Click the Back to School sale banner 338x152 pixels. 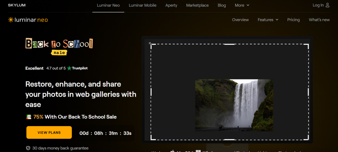pyautogui.click(x=59, y=47)
